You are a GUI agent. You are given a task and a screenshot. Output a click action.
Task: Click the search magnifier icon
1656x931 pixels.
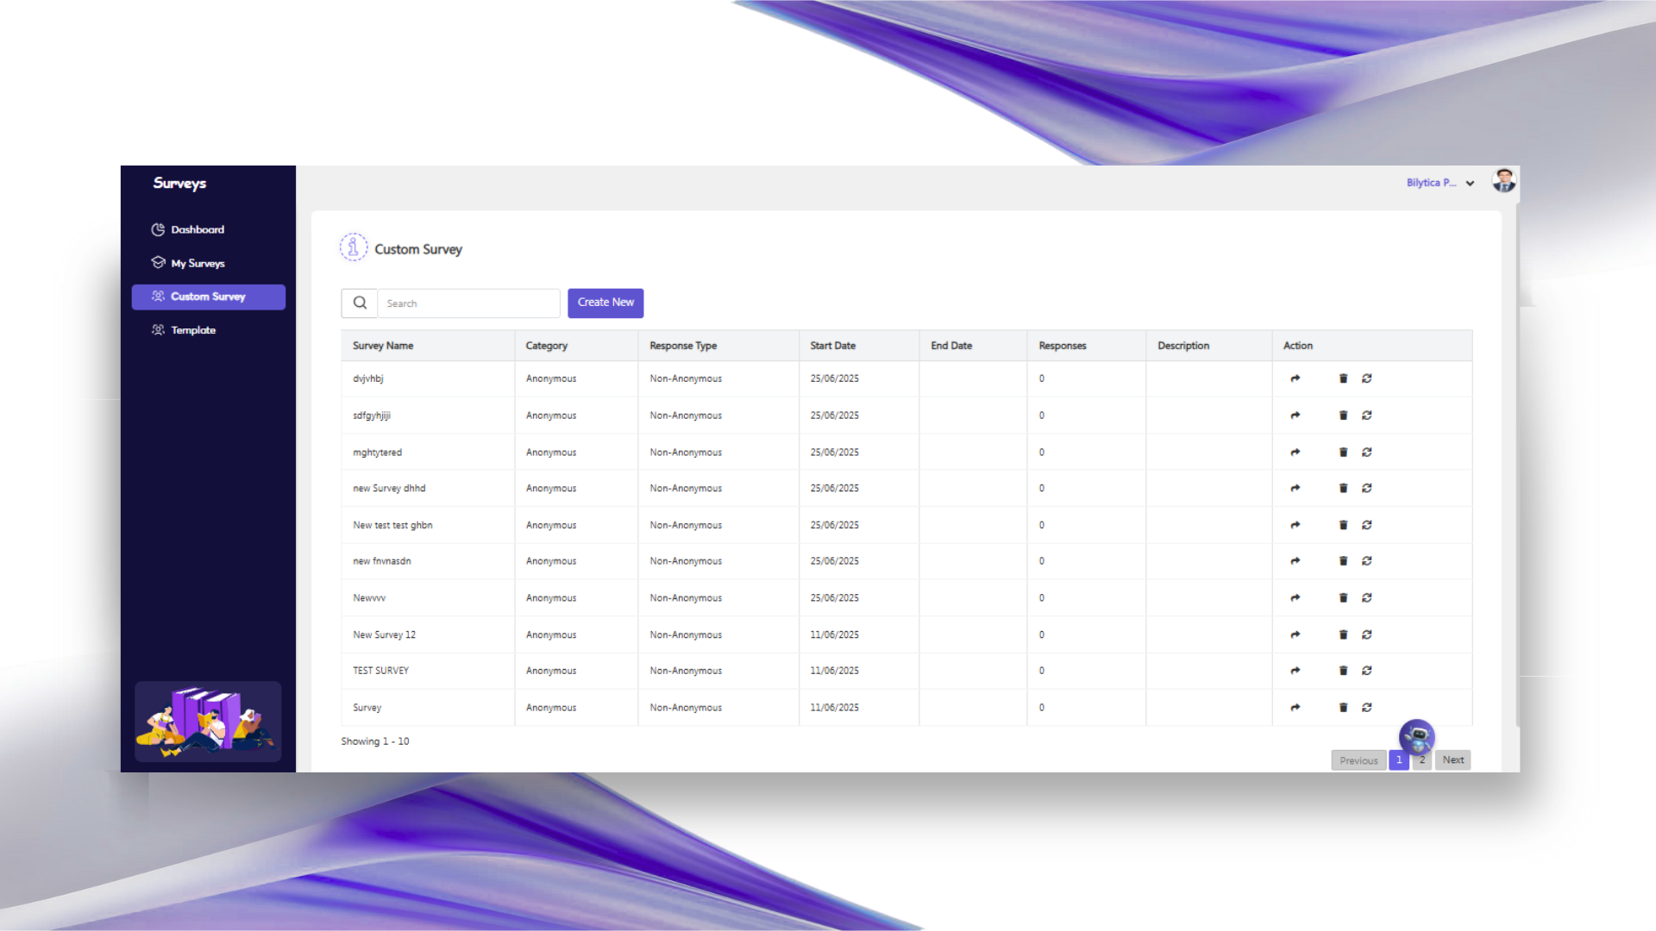tap(360, 303)
